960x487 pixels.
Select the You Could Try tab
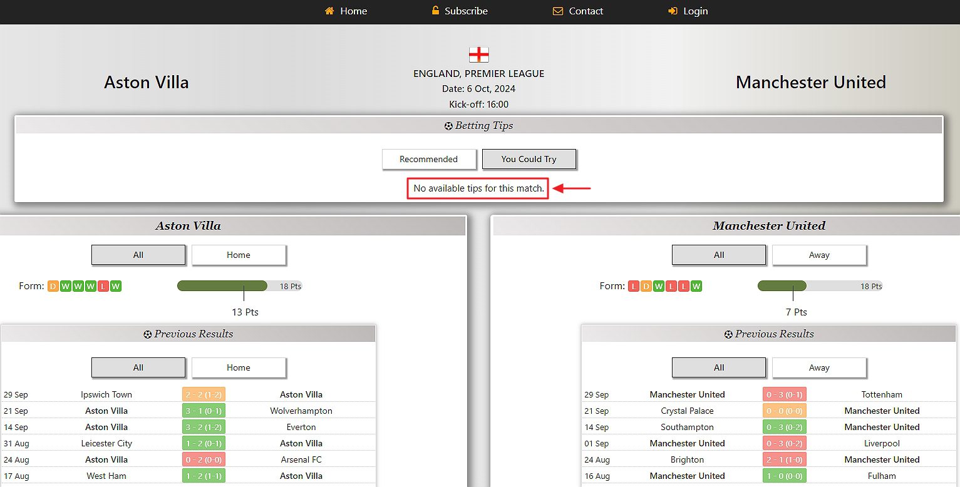[x=529, y=159]
